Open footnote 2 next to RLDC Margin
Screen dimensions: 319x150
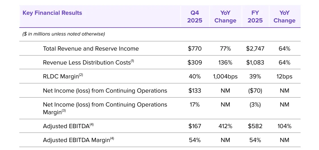coord(81,75)
